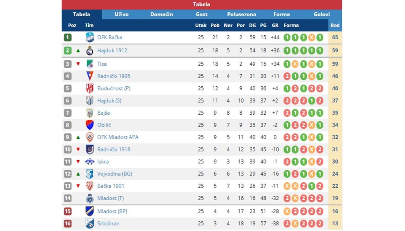The image size is (405, 231).
Task: Open the Golovi tab
Action: coord(322,15)
